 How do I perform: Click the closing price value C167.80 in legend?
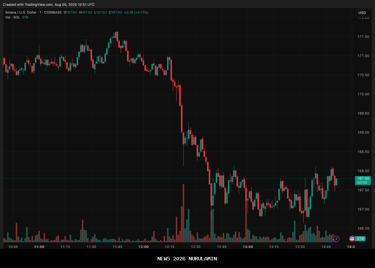click(116, 12)
